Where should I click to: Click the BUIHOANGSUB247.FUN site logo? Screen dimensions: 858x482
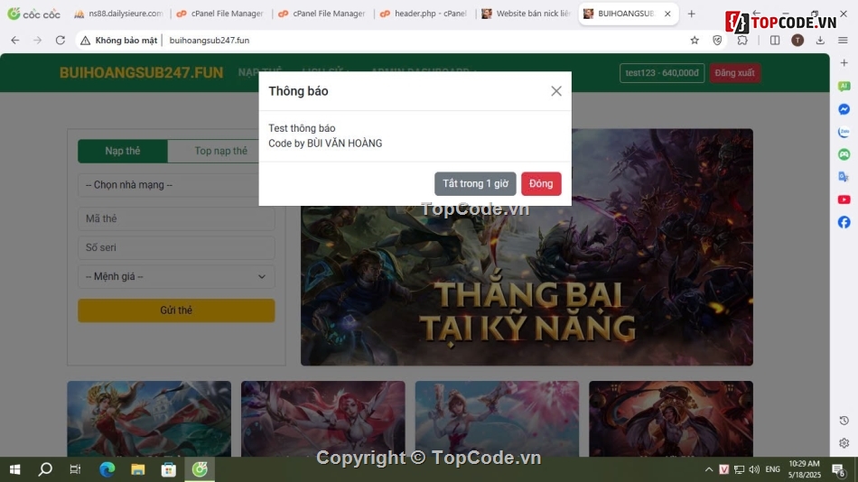coord(141,73)
